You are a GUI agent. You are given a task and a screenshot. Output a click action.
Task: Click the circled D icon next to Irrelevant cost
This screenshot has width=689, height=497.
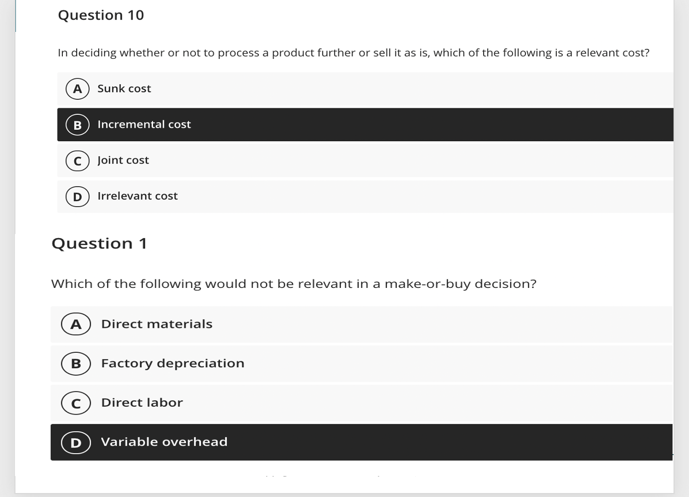tap(77, 197)
